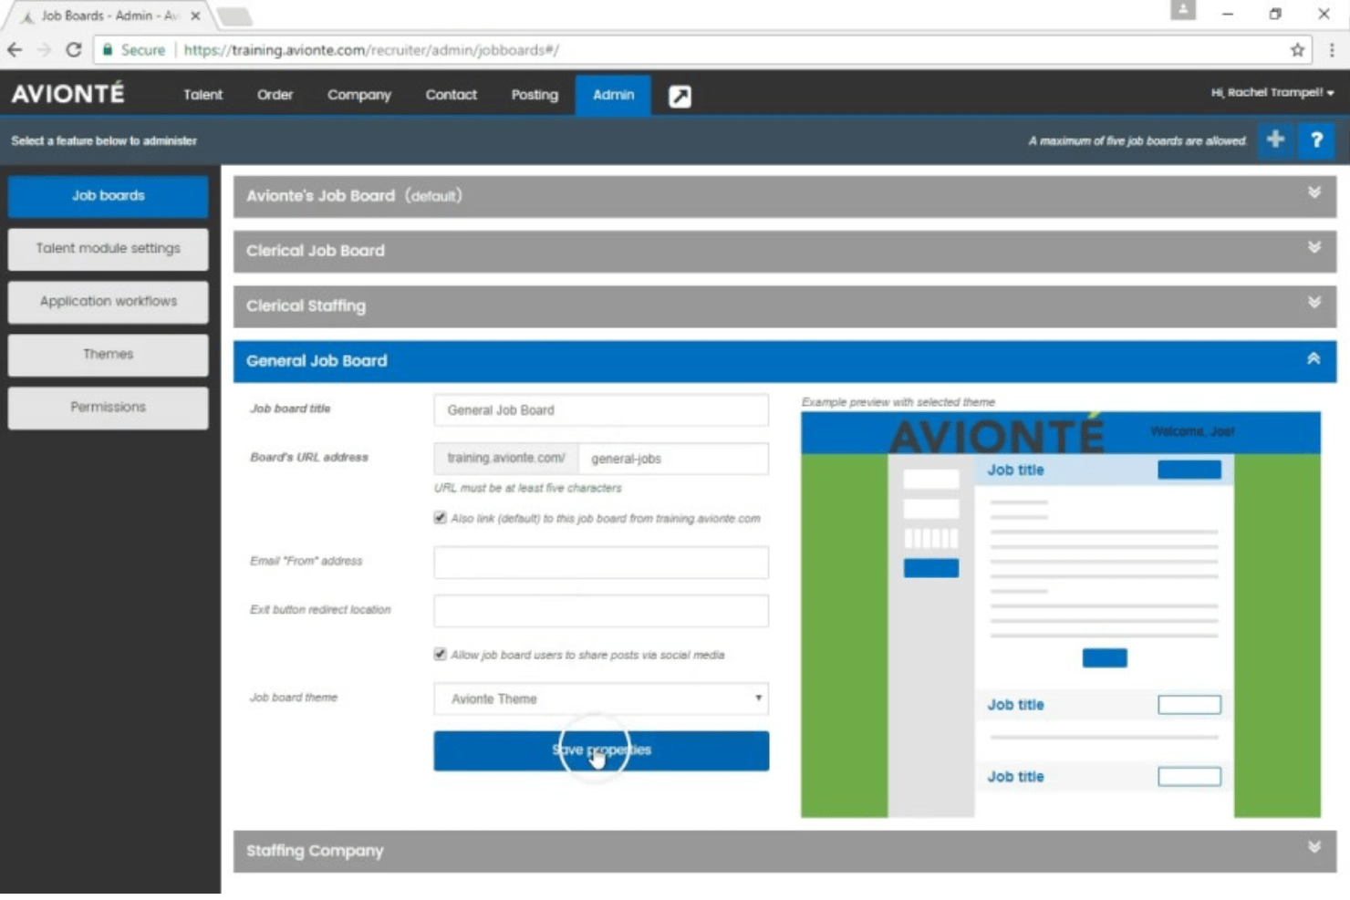Image resolution: width=1350 pixels, height=900 pixels.
Task: Open Permissions in sidebar
Action: click(x=108, y=408)
